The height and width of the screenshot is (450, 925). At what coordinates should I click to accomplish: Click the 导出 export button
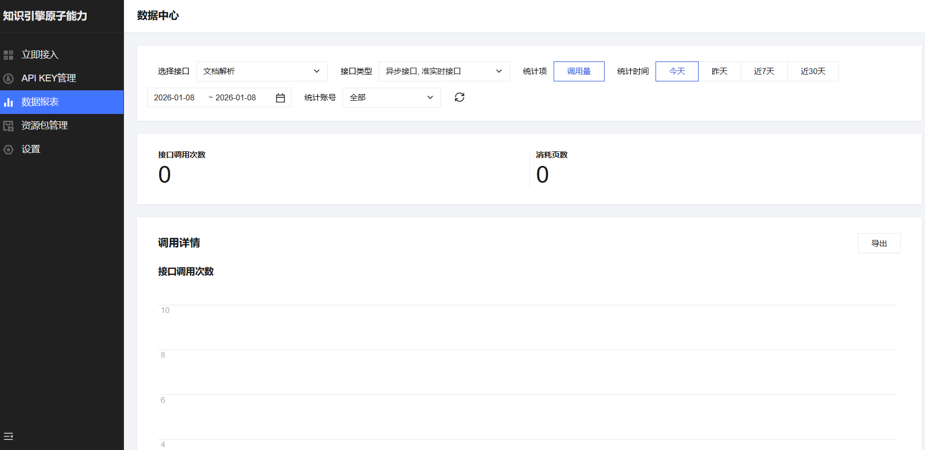tap(879, 243)
